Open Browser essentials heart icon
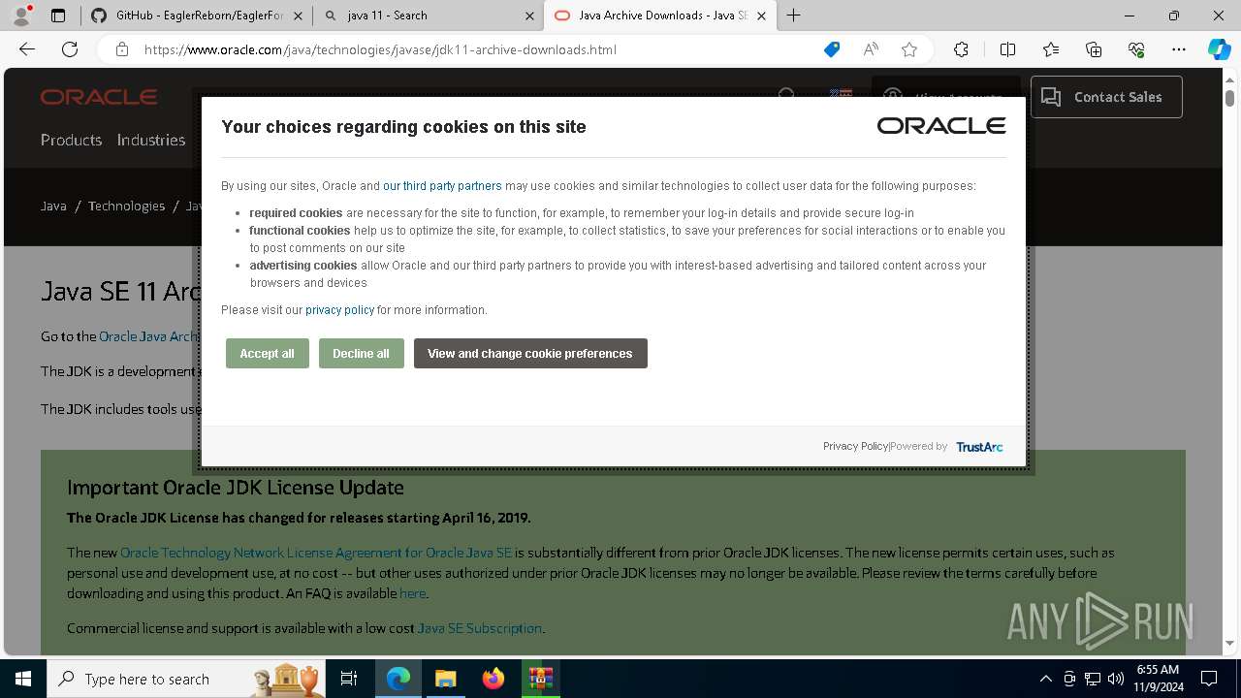1241x698 pixels. click(1136, 49)
